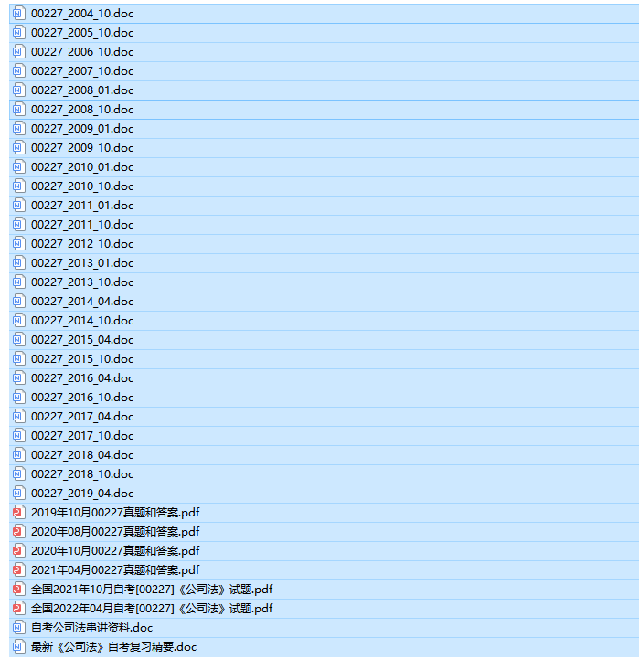
Task: Select file name 00227_2015_10.doc
Action: [82, 359]
